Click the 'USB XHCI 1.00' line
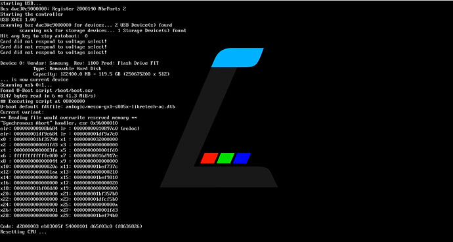The image size is (453, 242). [x=18, y=20]
